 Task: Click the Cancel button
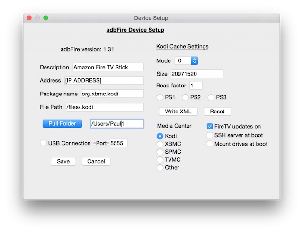tap(96, 161)
